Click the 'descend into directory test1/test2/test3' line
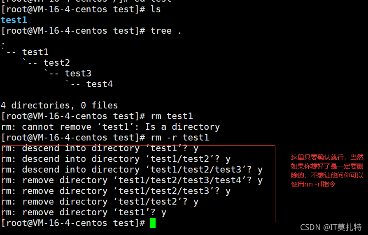This screenshot has width=368, height=235. click(132, 170)
